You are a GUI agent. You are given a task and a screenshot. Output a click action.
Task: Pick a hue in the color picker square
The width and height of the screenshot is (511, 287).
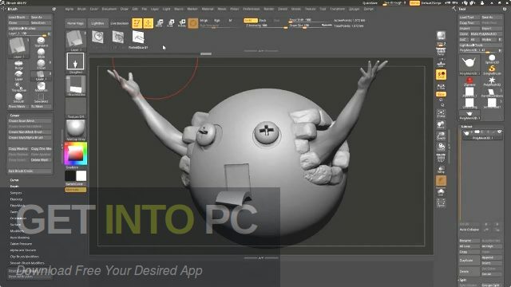76,154
